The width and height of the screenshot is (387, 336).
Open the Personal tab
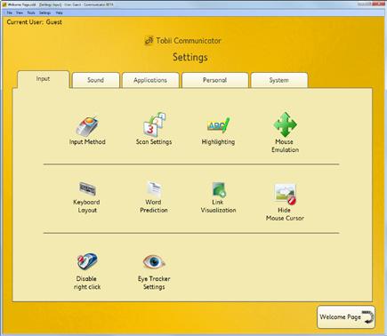214,80
